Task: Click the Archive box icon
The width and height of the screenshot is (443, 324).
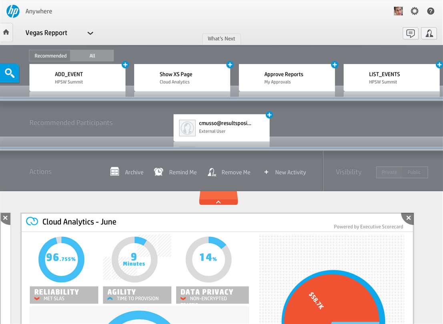Action: [114, 172]
